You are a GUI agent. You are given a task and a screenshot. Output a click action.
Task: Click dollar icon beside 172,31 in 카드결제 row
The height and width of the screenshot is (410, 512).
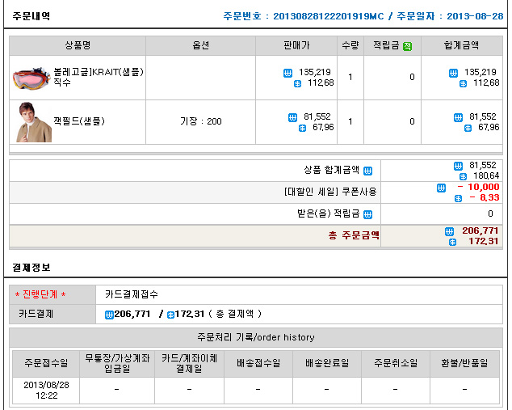(x=170, y=315)
